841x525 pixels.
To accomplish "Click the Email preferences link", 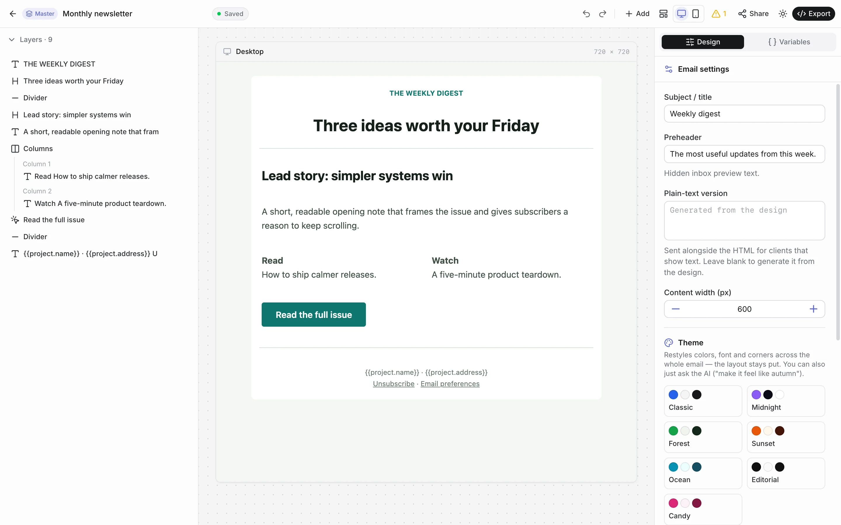I will click(450, 384).
